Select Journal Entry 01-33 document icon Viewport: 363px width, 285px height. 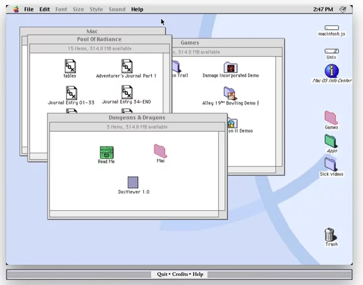(x=71, y=93)
